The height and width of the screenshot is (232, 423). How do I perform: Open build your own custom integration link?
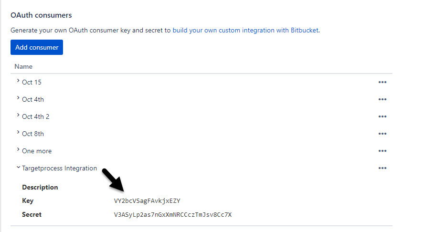coord(245,30)
